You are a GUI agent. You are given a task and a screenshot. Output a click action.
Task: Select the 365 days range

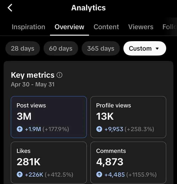[101, 48]
